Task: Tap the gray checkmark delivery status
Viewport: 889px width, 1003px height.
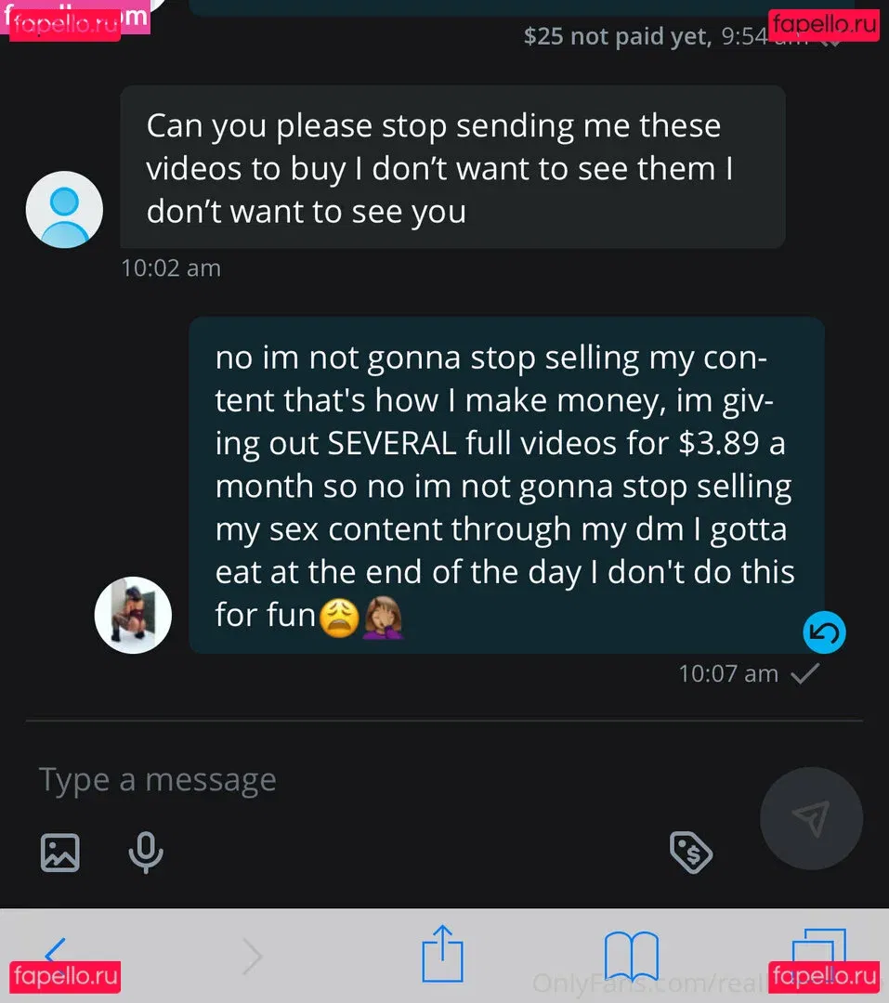Action: pyautogui.click(x=804, y=673)
